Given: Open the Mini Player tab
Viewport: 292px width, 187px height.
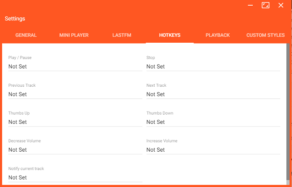Looking at the screenshot, I should [74, 35].
